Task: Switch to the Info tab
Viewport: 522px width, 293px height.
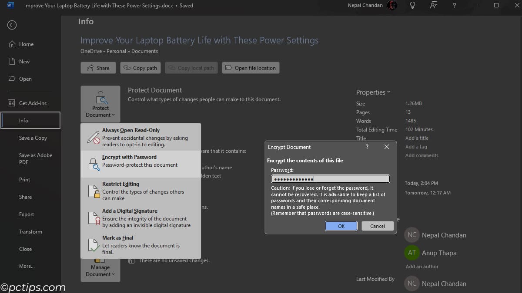Action: pyautogui.click(x=24, y=120)
